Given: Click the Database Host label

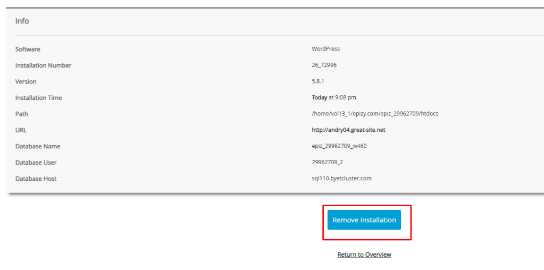Looking at the screenshot, I should point(36,179).
